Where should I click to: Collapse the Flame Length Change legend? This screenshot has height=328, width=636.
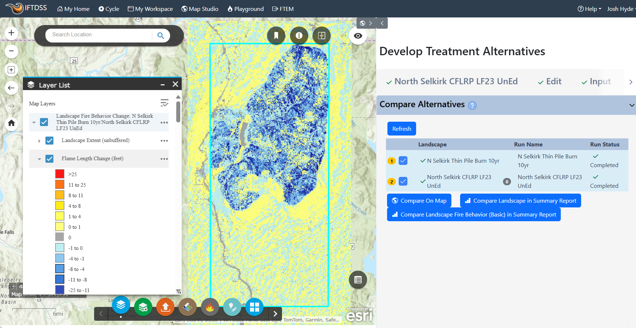point(40,159)
